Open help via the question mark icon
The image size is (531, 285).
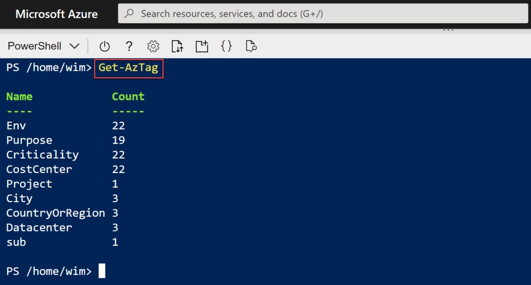[129, 47]
